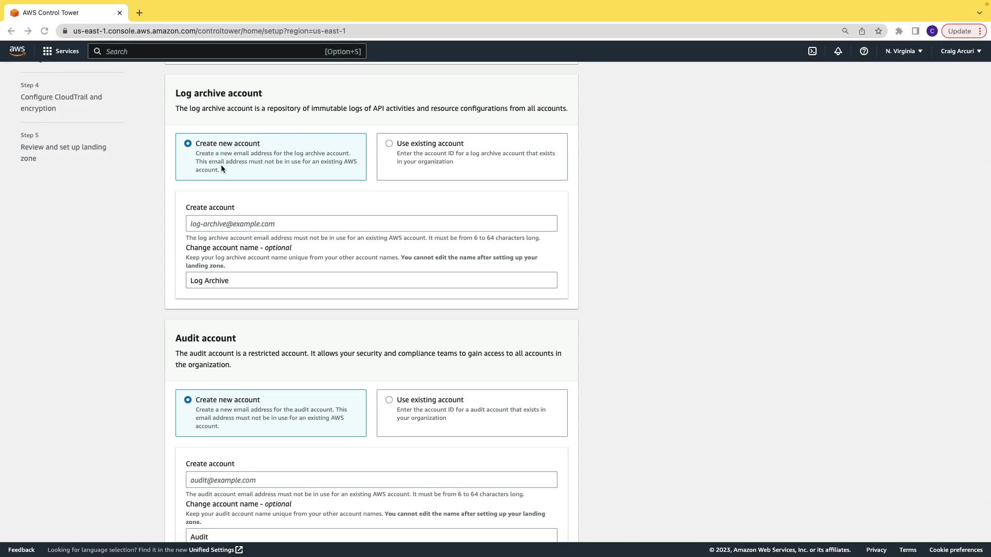Open the notifications bell icon
The height and width of the screenshot is (557, 991).
point(838,51)
